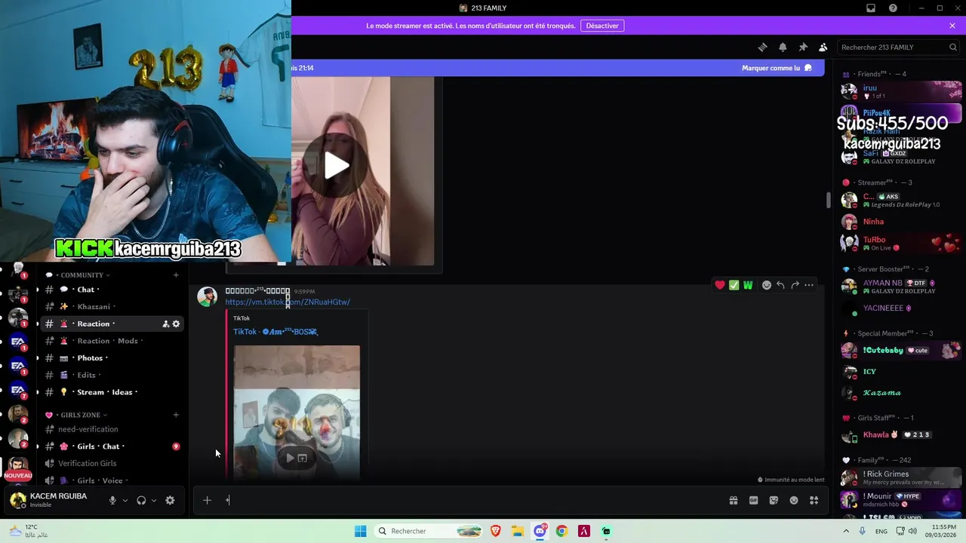
Task: Click Marquer comme lu button
Action: (x=777, y=68)
